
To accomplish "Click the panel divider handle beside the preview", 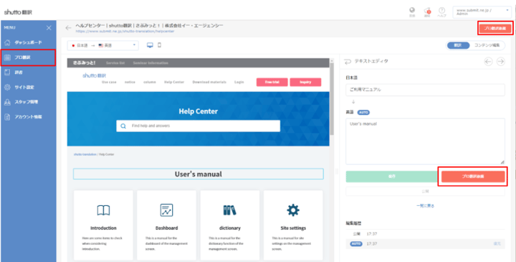I will coord(337,172).
